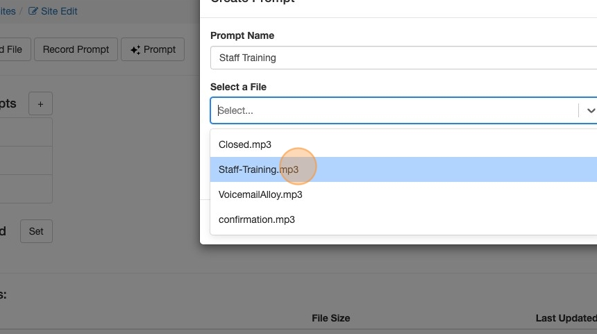Click the AI Prompt button with sparkle

[153, 49]
